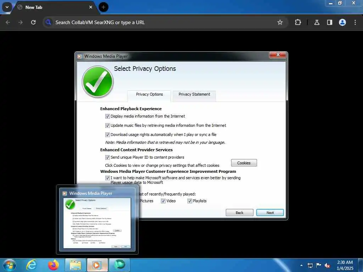Click the Back button in setup dialog
Viewport: 363px width, 272px height.
pos(239,212)
